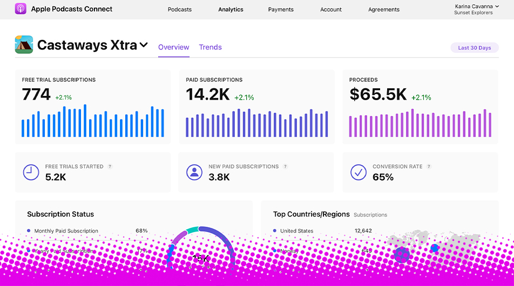This screenshot has width=514, height=286.
Task: Open the Payments menu
Action: point(281,10)
